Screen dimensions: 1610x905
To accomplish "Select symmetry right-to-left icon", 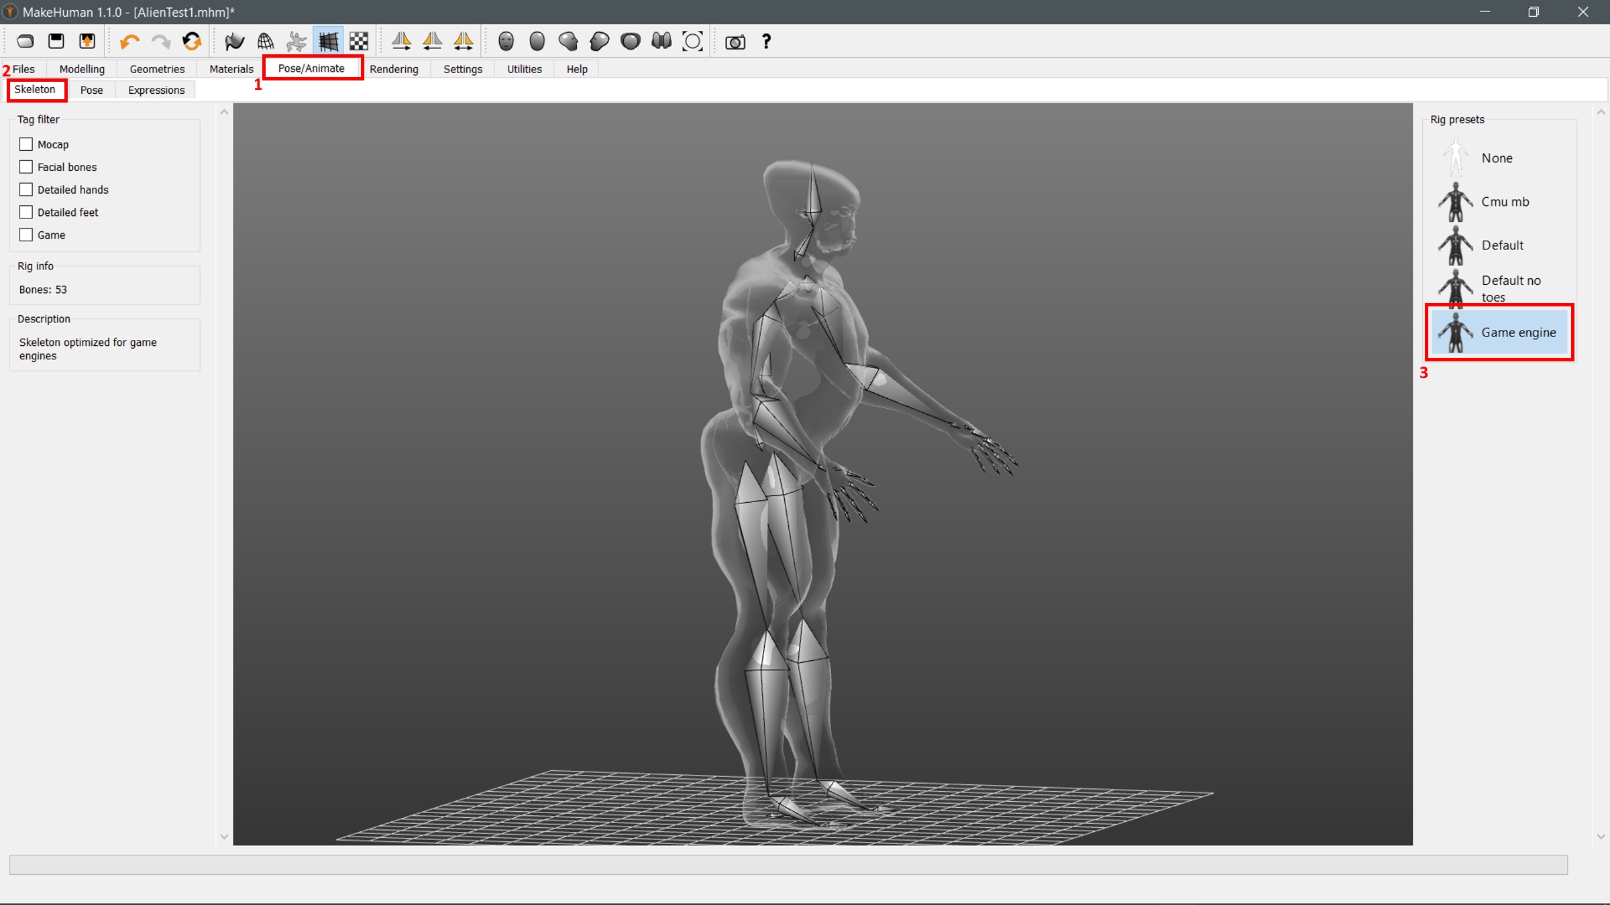I will point(433,42).
